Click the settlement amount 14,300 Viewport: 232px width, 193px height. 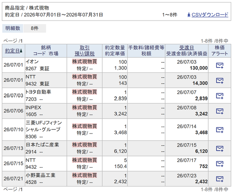click(200, 83)
